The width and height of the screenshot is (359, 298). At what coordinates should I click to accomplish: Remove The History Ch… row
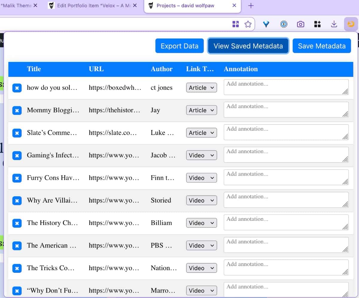(x=17, y=223)
